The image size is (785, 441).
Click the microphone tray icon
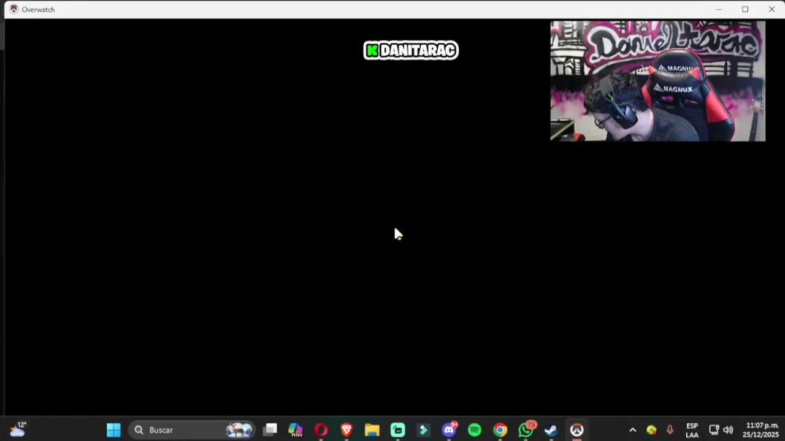[670, 430]
